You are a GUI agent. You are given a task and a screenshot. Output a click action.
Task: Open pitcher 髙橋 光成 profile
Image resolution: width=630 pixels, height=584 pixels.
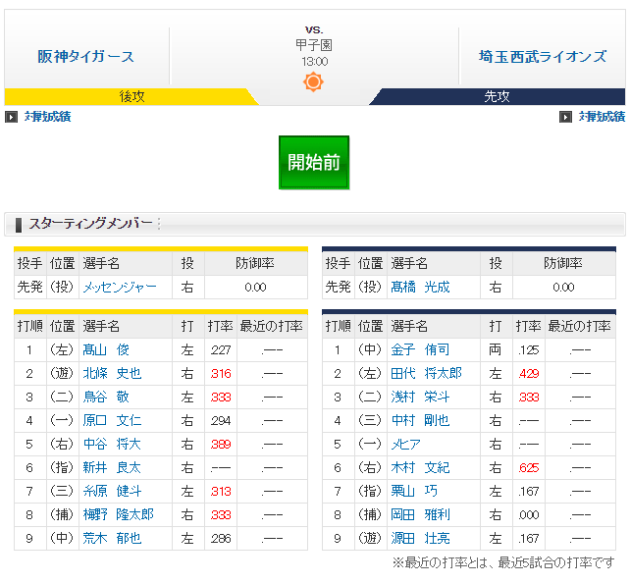tap(420, 287)
